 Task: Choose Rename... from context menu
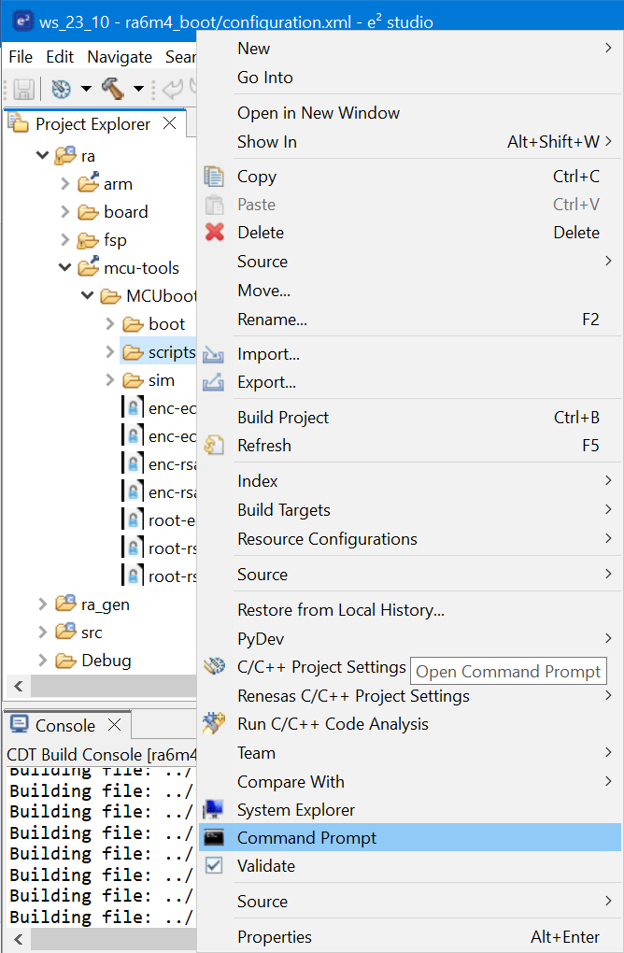(x=410, y=320)
